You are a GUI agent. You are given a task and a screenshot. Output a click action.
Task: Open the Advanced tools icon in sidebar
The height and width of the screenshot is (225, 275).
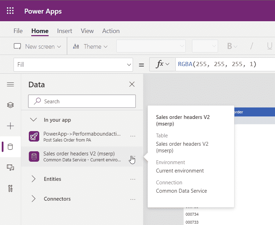pyautogui.click(x=10, y=188)
